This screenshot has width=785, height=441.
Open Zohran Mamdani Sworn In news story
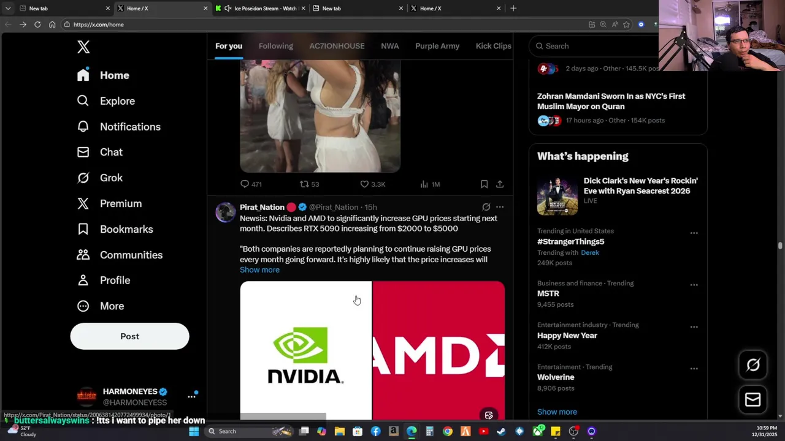click(x=611, y=101)
